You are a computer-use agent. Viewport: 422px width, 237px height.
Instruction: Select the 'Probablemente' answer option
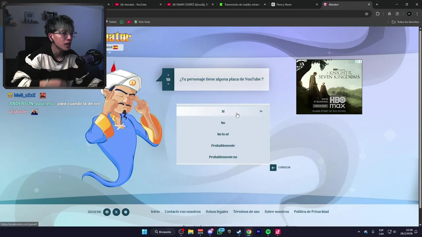tap(223, 145)
